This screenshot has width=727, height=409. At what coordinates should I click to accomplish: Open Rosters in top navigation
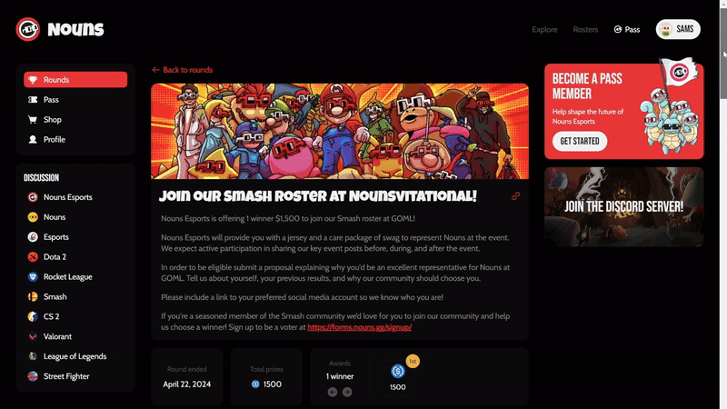point(585,30)
